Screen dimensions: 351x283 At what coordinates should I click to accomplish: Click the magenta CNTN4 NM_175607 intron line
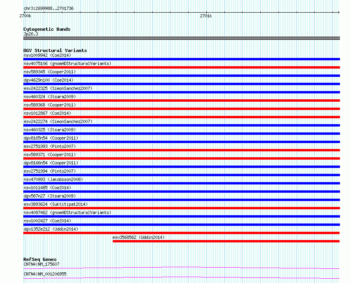181,268
